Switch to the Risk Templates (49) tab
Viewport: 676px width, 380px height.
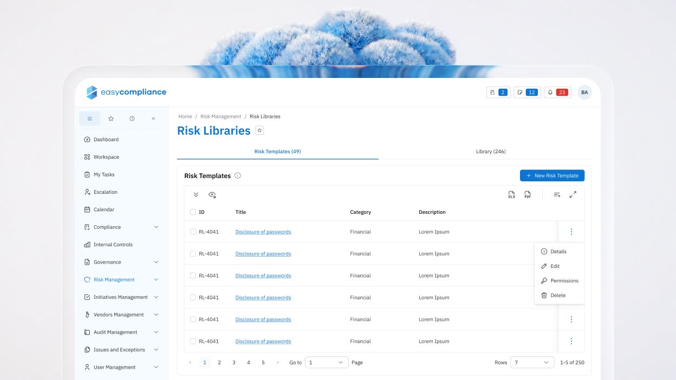277,152
